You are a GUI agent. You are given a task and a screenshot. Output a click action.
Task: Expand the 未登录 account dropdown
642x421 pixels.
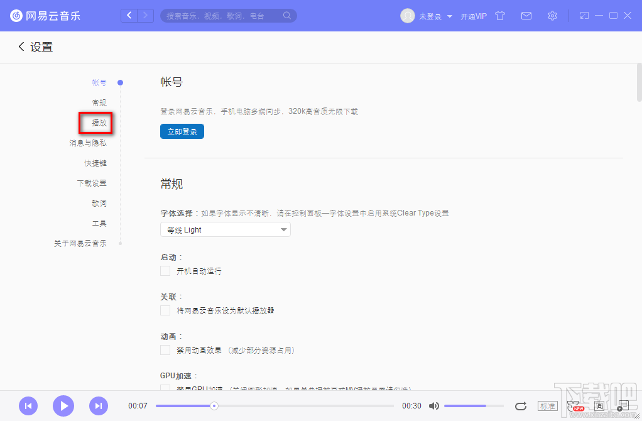pyautogui.click(x=432, y=16)
